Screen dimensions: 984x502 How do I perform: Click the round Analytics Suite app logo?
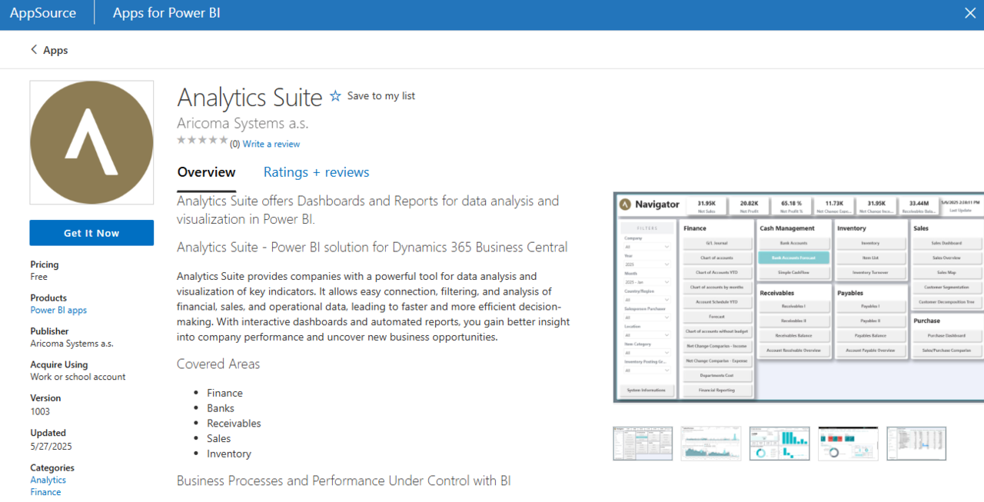pos(91,142)
